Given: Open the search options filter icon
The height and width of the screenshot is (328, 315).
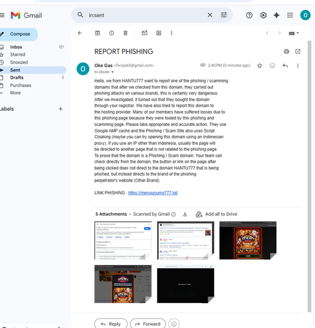Looking at the screenshot, I should [x=224, y=15].
